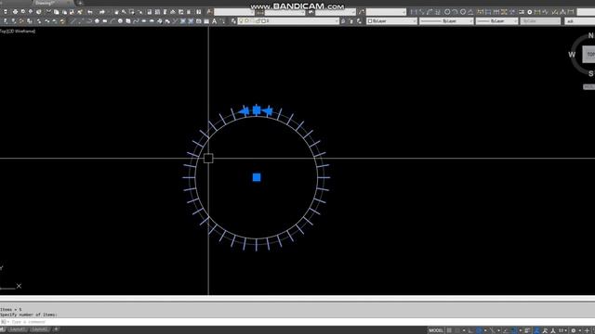This screenshot has width=595, height=334.
Task: Toggle the drawing grid display
Action: point(449,330)
